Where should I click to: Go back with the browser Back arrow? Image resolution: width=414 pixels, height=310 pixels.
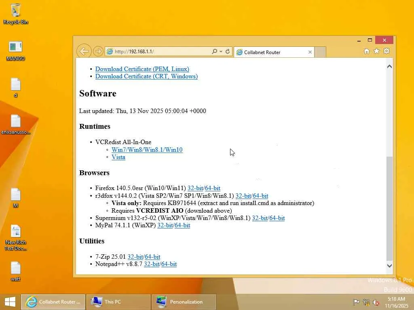point(84,51)
